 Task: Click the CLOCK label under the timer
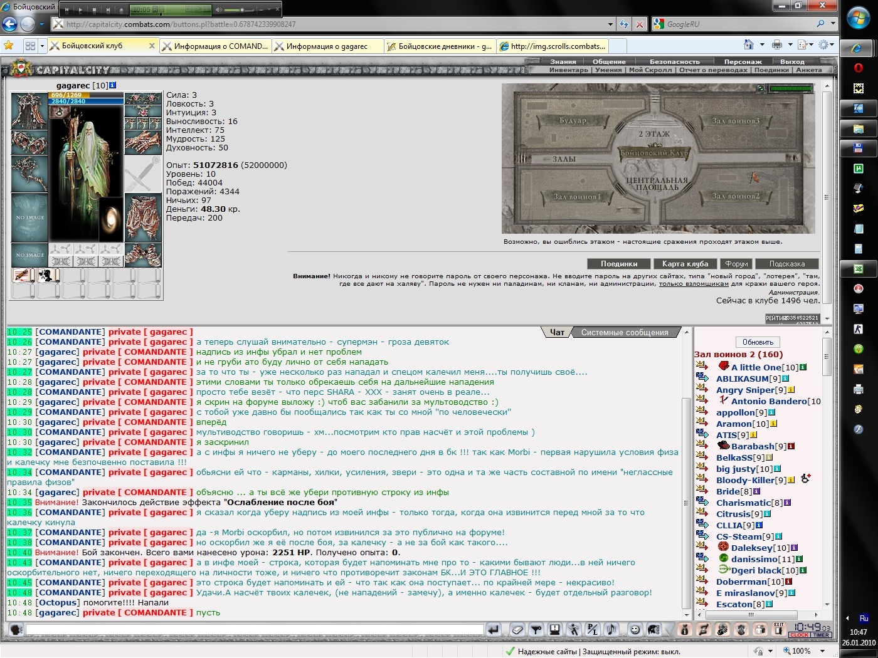[x=799, y=635]
